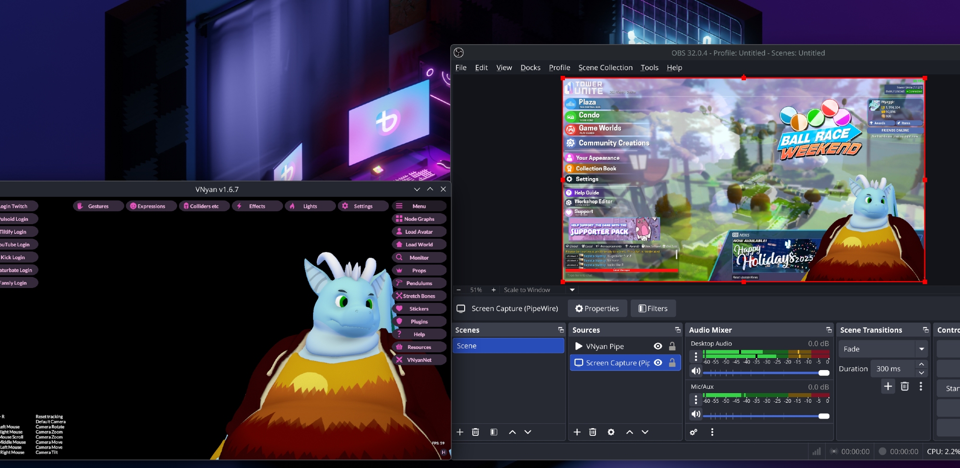The width and height of the screenshot is (960, 468).
Task: Open advanced audio properties gears icon
Action: [694, 432]
